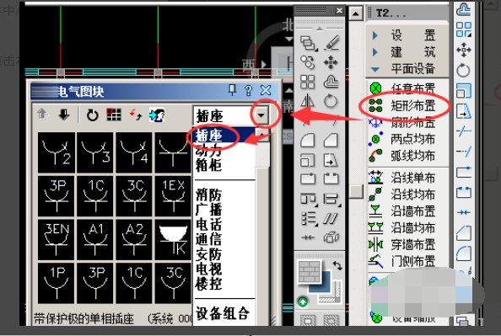Click the paintbrush match properties icon
The width and height of the screenshot is (501, 336).
pyautogui.click(x=331, y=43)
